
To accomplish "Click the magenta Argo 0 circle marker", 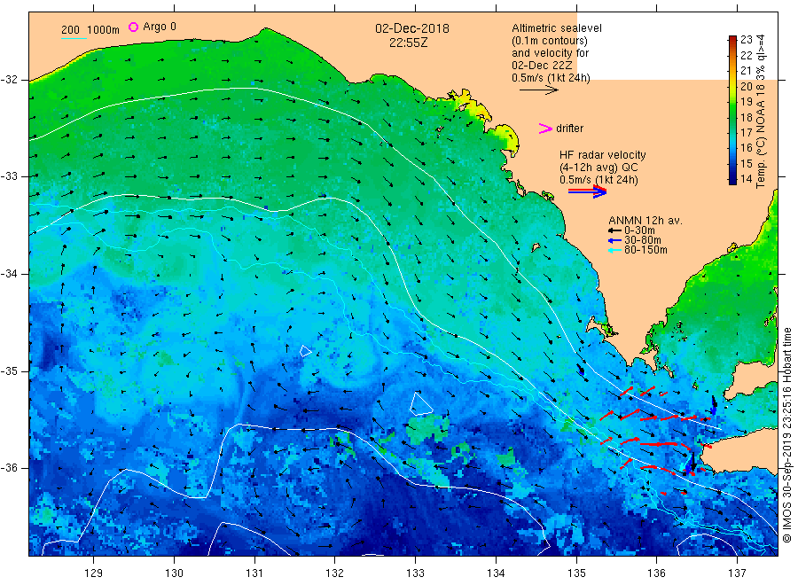I will pos(133,27).
